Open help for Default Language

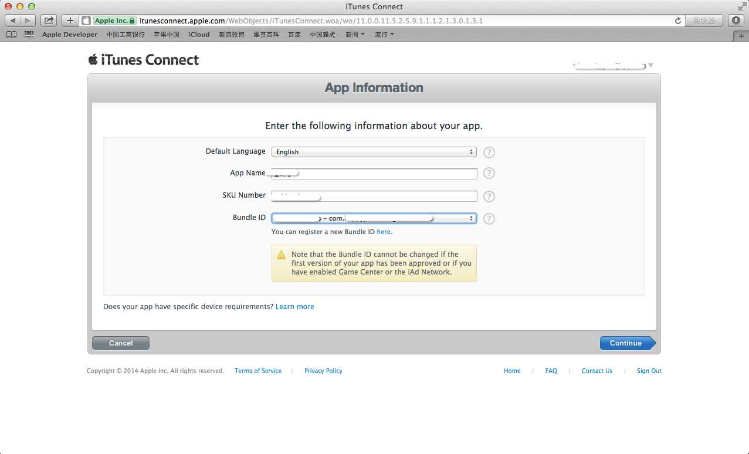point(489,153)
